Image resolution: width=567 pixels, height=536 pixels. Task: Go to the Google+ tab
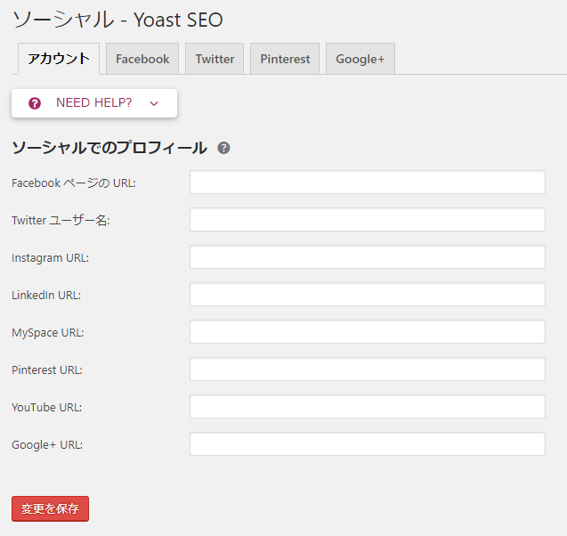point(360,59)
